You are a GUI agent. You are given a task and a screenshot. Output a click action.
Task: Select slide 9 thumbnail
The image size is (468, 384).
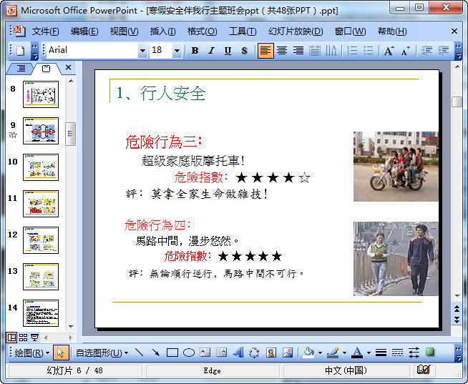coord(41,131)
